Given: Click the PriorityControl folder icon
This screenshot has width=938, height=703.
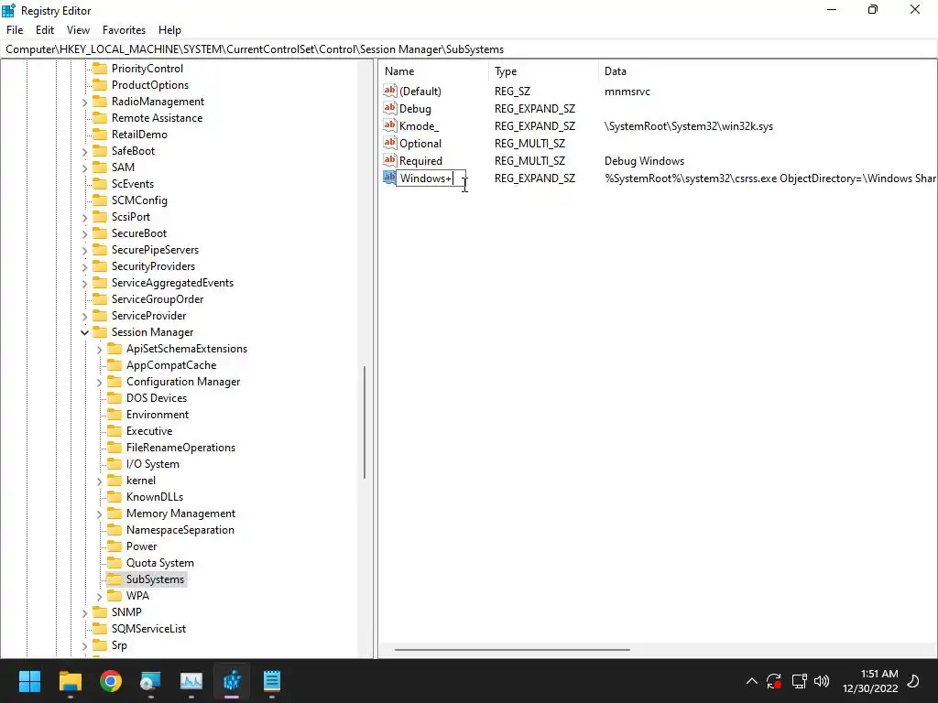Looking at the screenshot, I should 100,68.
